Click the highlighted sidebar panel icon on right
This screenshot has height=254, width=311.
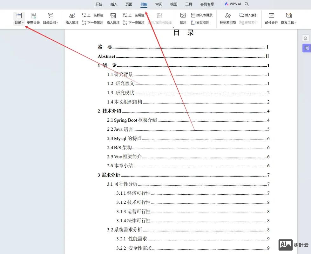click(306, 48)
